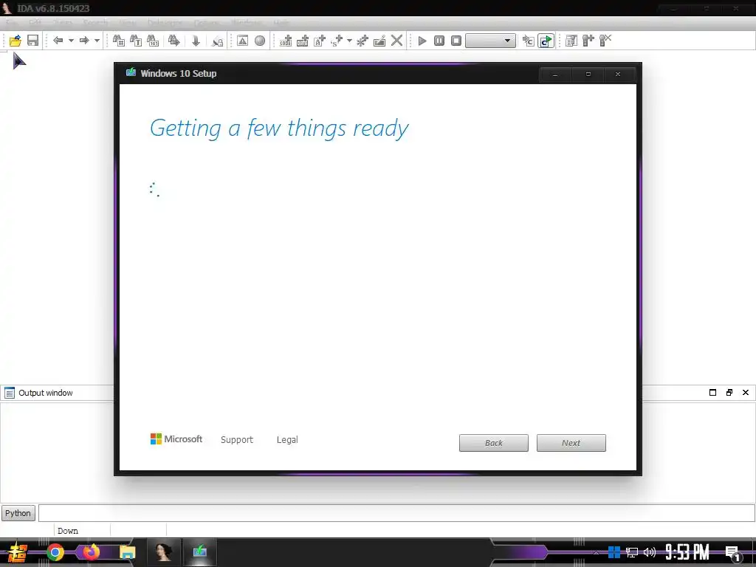Click the Output window title icon

(9, 393)
